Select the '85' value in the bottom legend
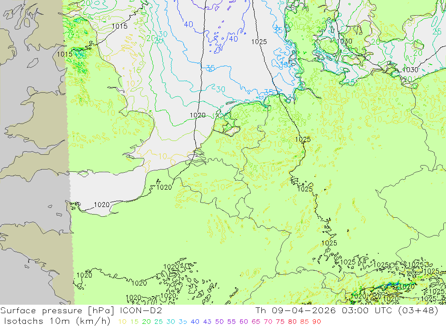This screenshot has width=446, height=327. pos(304,322)
